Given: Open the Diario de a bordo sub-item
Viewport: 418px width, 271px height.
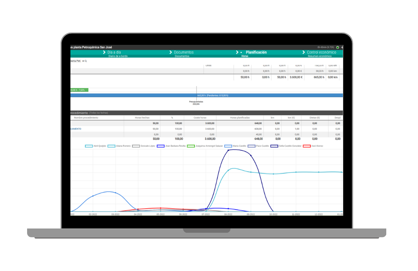Looking at the screenshot, I should [x=118, y=56].
